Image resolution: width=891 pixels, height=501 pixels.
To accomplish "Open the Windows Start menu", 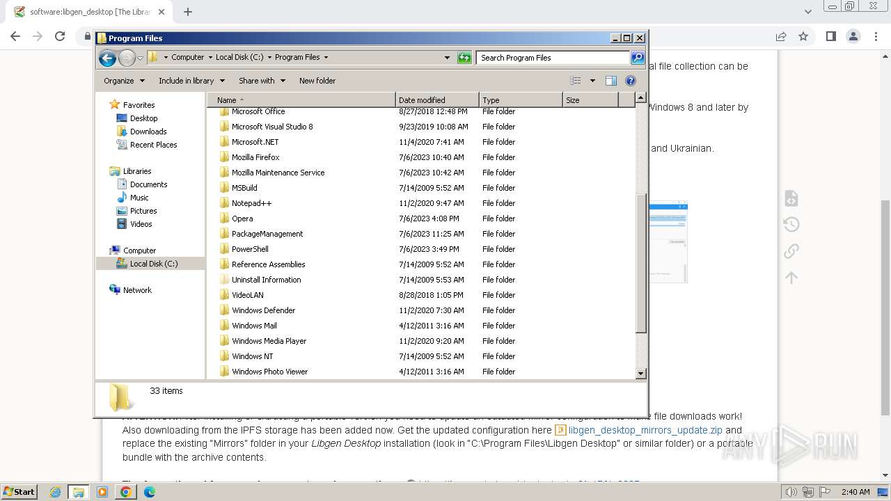I will coord(19,491).
